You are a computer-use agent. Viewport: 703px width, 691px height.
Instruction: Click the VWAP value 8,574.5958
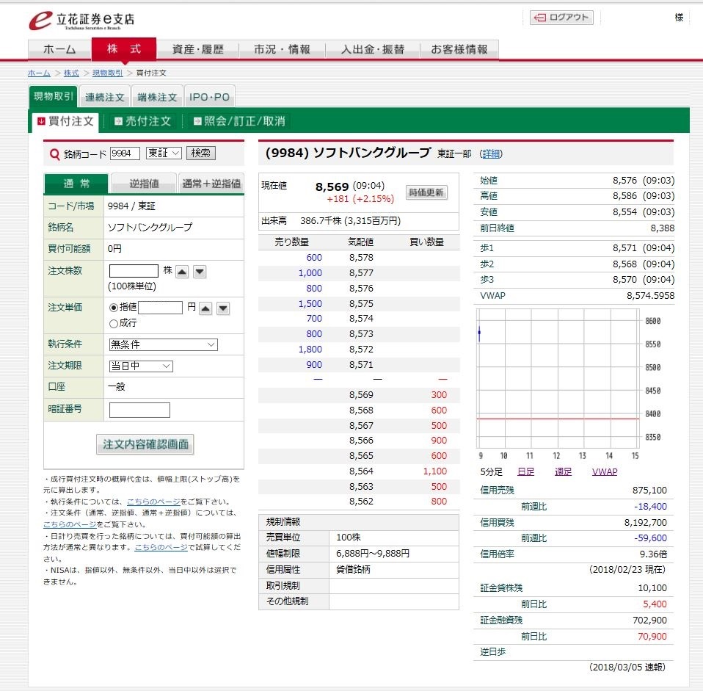pyautogui.click(x=651, y=296)
